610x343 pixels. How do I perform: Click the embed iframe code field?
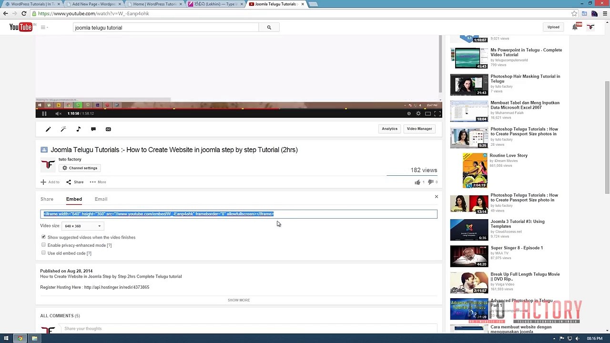coord(239,214)
